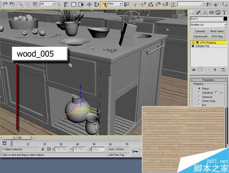Open the Modifier List dropdown

(x=225, y=24)
